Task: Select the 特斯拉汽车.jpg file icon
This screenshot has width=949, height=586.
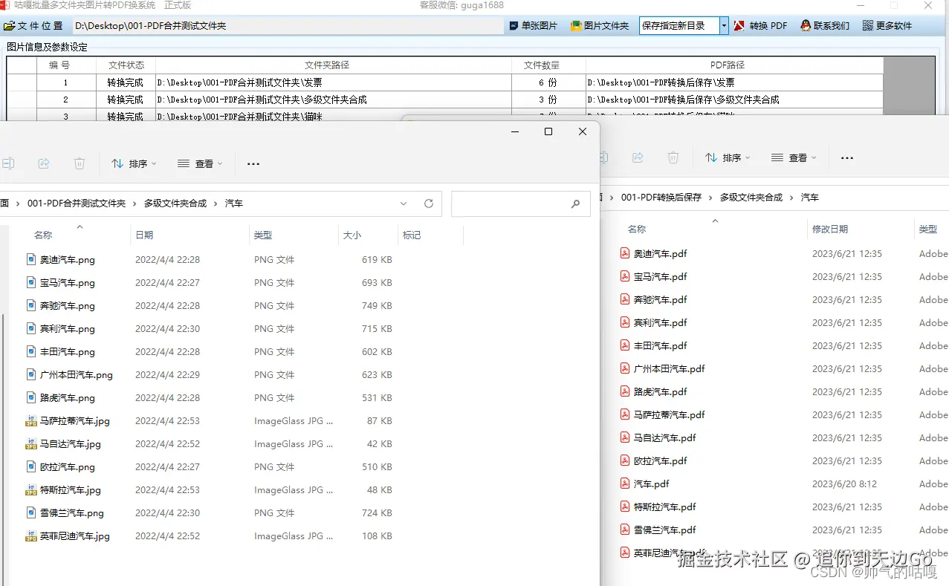Action: [x=31, y=489]
